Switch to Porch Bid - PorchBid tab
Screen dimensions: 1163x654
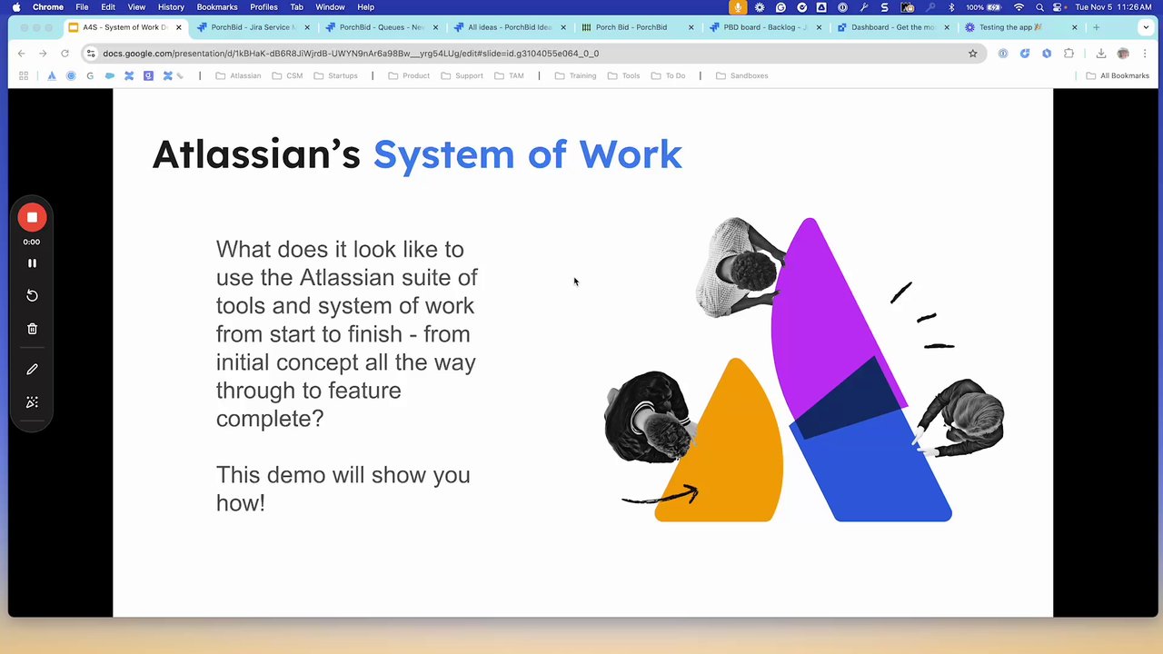coord(638,27)
